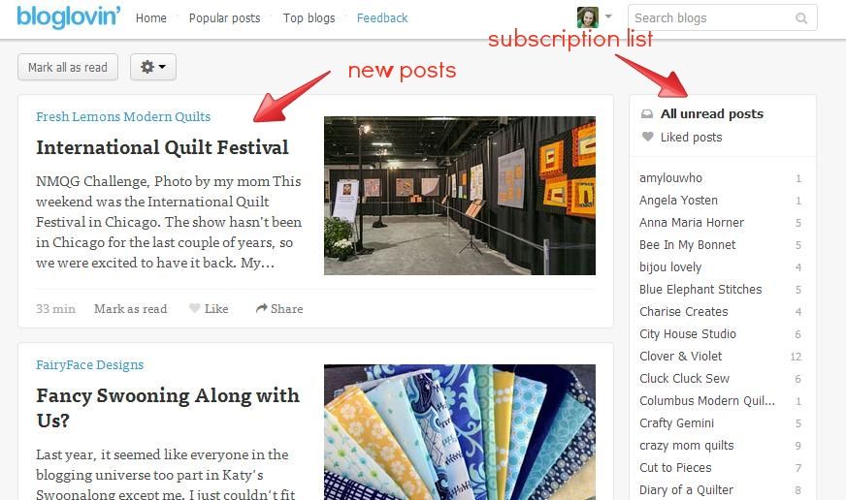Open the Feedback link

pyautogui.click(x=382, y=17)
